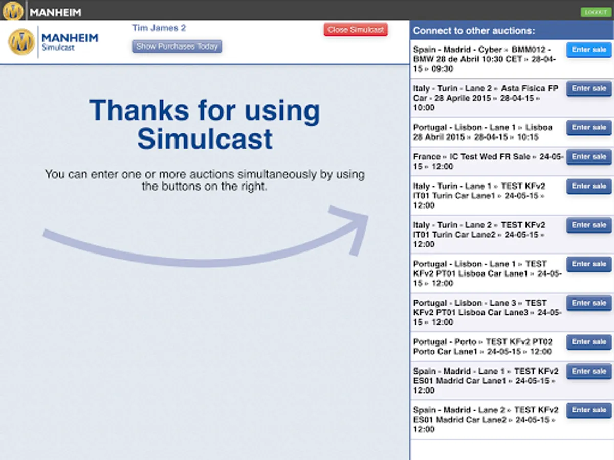Select the France IC Test Wed FR Sale text
This screenshot has height=460, width=614.
(x=488, y=162)
